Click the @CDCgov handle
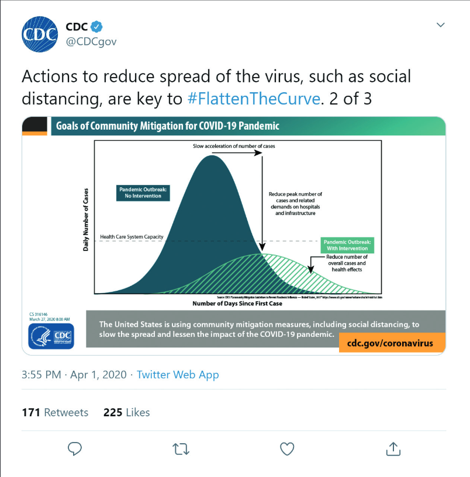This screenshot has width=470, height=477. [91, 41]
